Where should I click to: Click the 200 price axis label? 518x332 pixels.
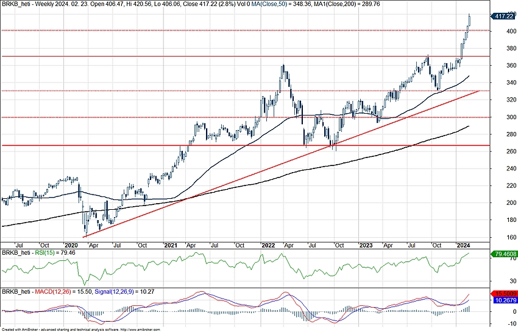tap(512, 203)
